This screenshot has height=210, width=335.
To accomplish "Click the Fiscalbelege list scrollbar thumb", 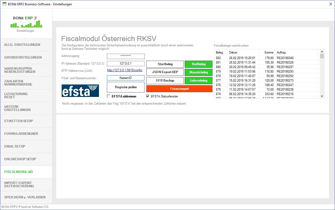I will tap(322, 56).
